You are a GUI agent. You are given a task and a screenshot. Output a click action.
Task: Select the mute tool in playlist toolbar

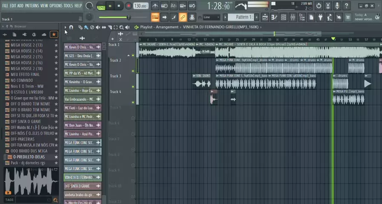(97, 27)
